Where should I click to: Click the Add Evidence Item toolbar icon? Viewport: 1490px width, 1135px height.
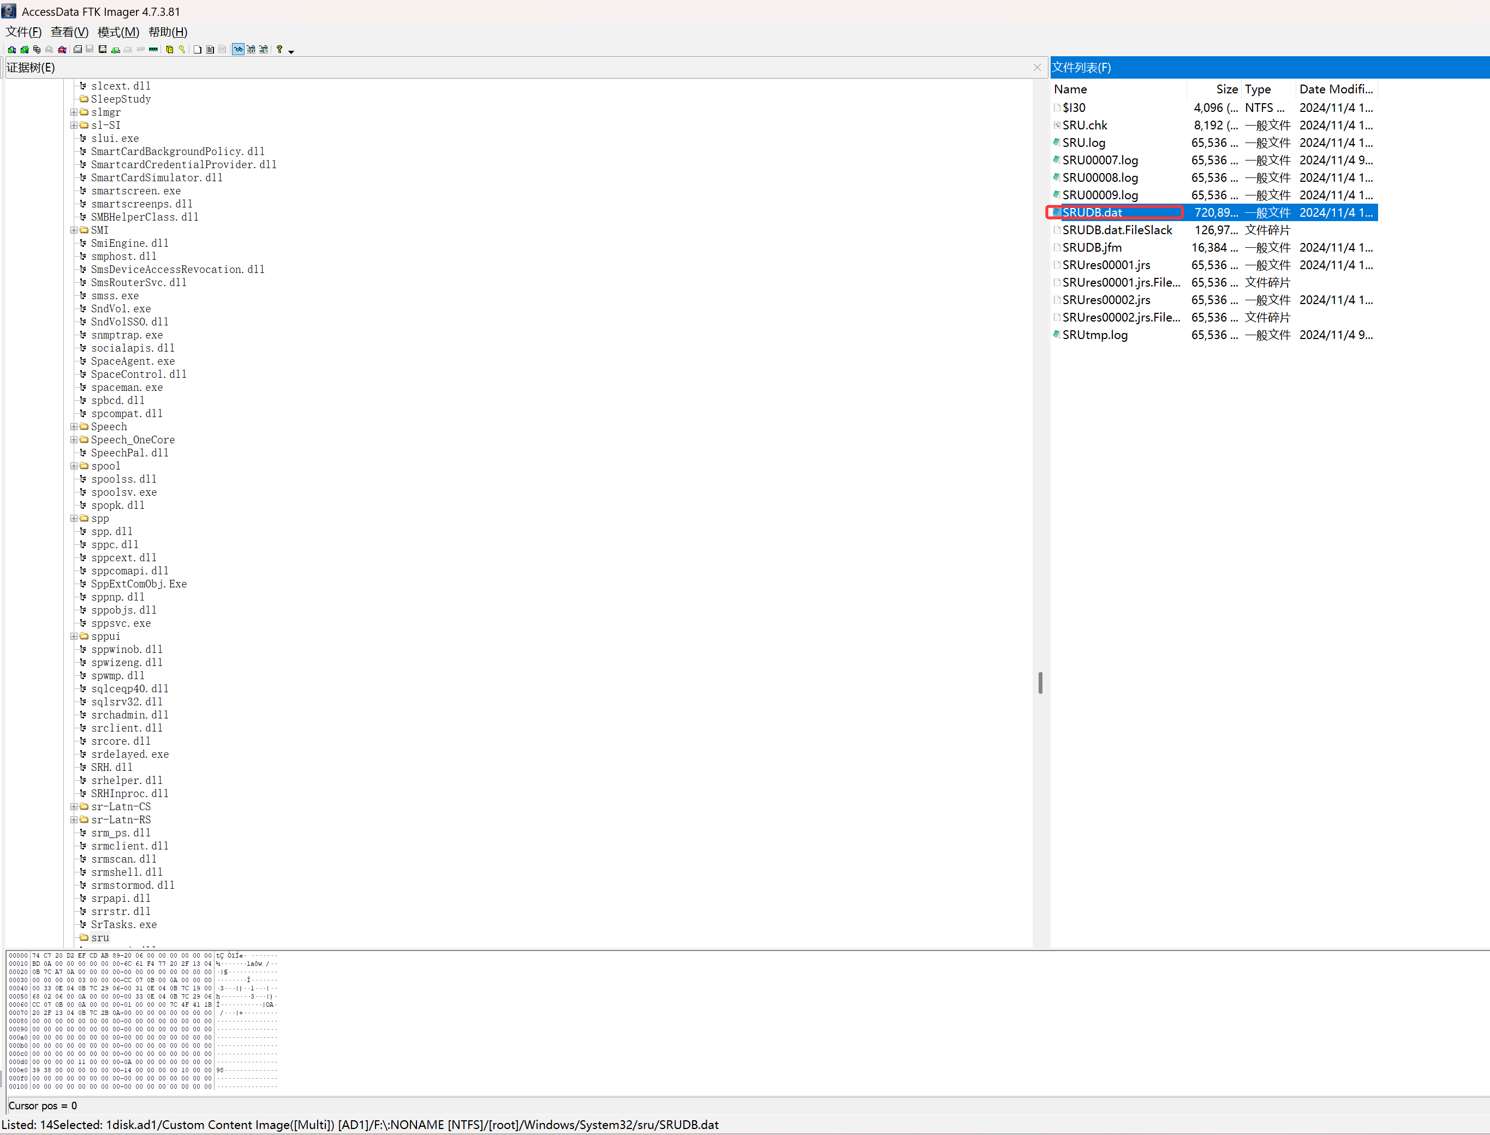11,49
